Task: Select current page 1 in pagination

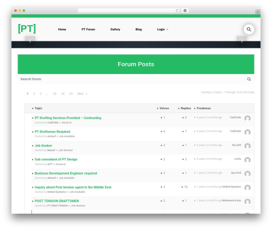Action: click(x=28, y=94)
